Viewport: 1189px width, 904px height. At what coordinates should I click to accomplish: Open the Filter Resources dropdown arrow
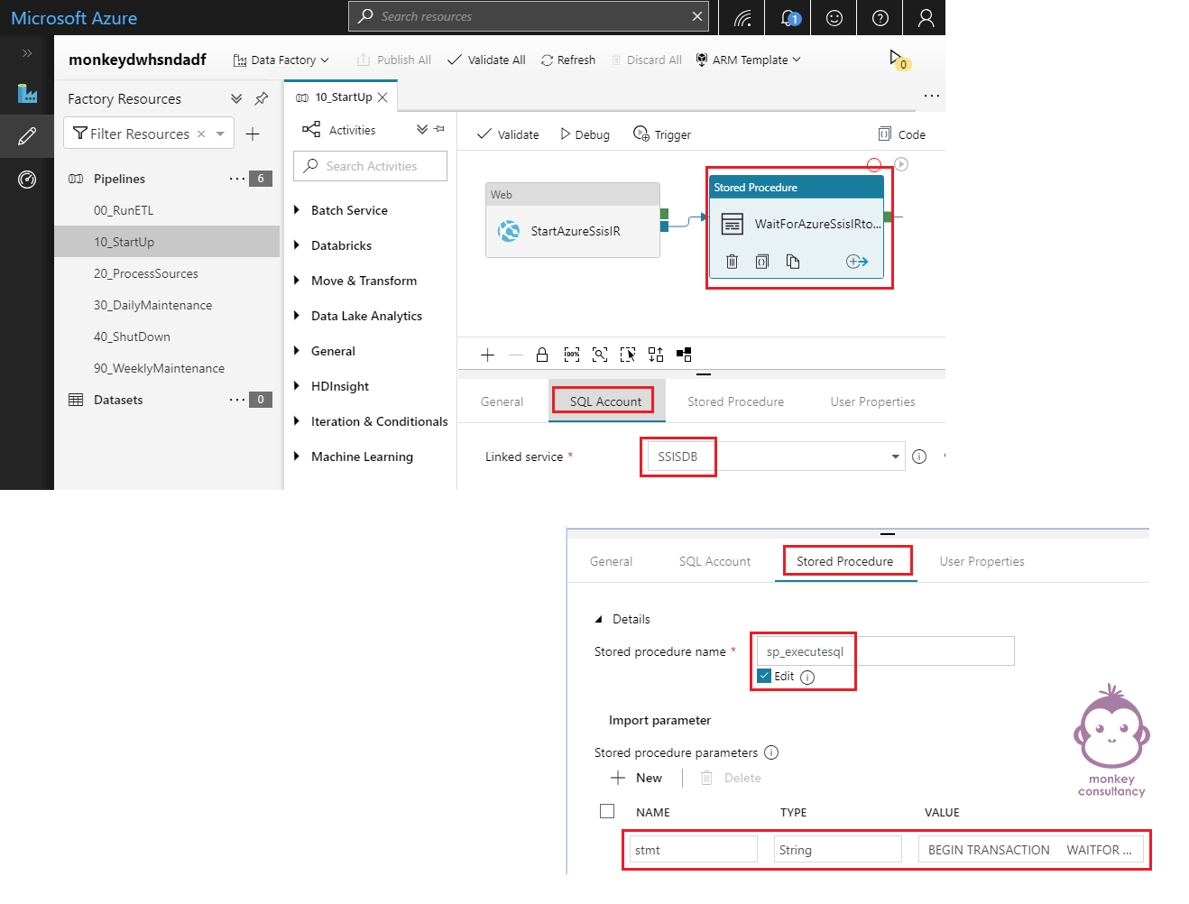[x=220, y=134]
